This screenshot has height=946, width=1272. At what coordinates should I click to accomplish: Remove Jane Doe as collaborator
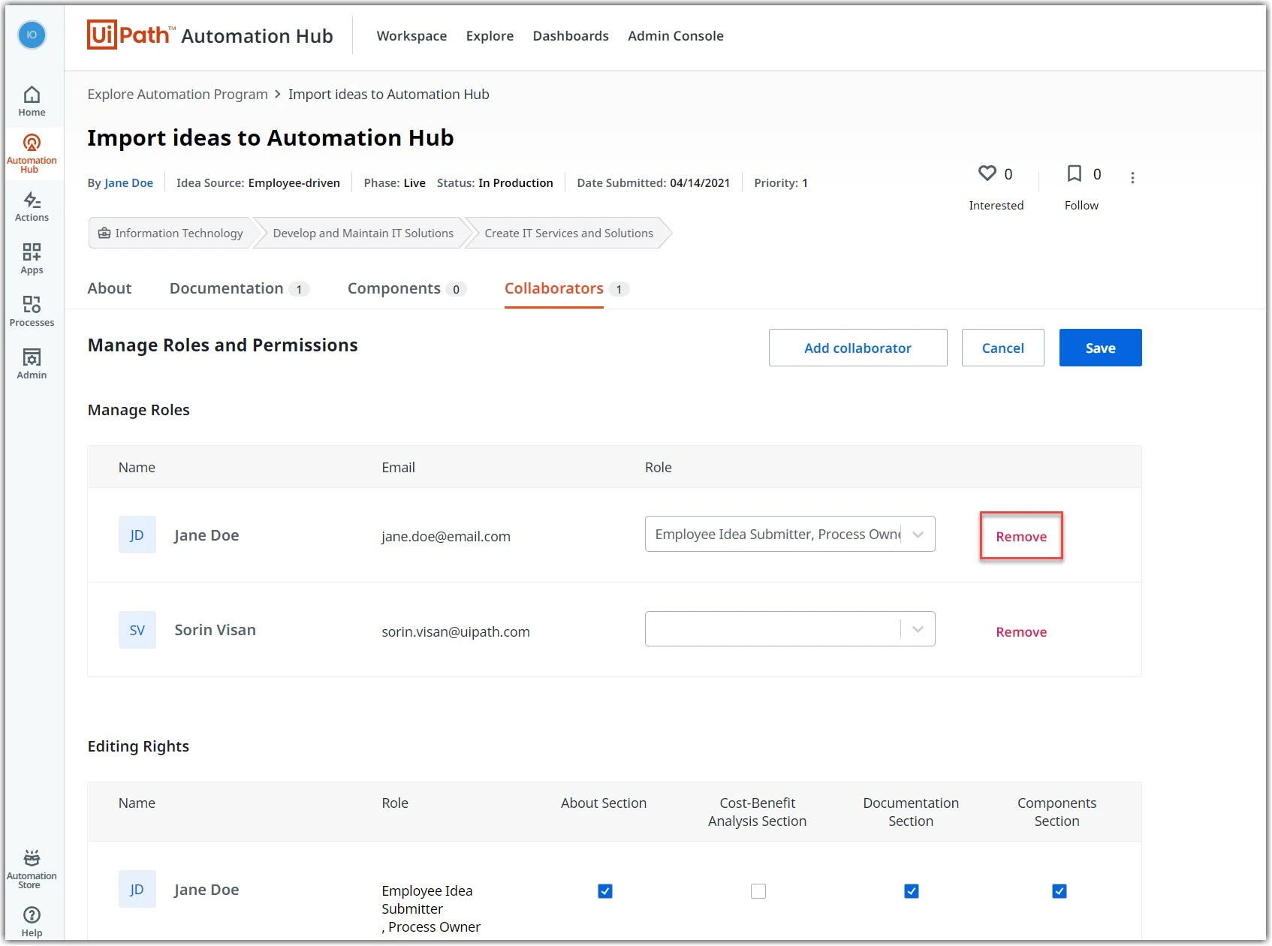pos(1021,536)
